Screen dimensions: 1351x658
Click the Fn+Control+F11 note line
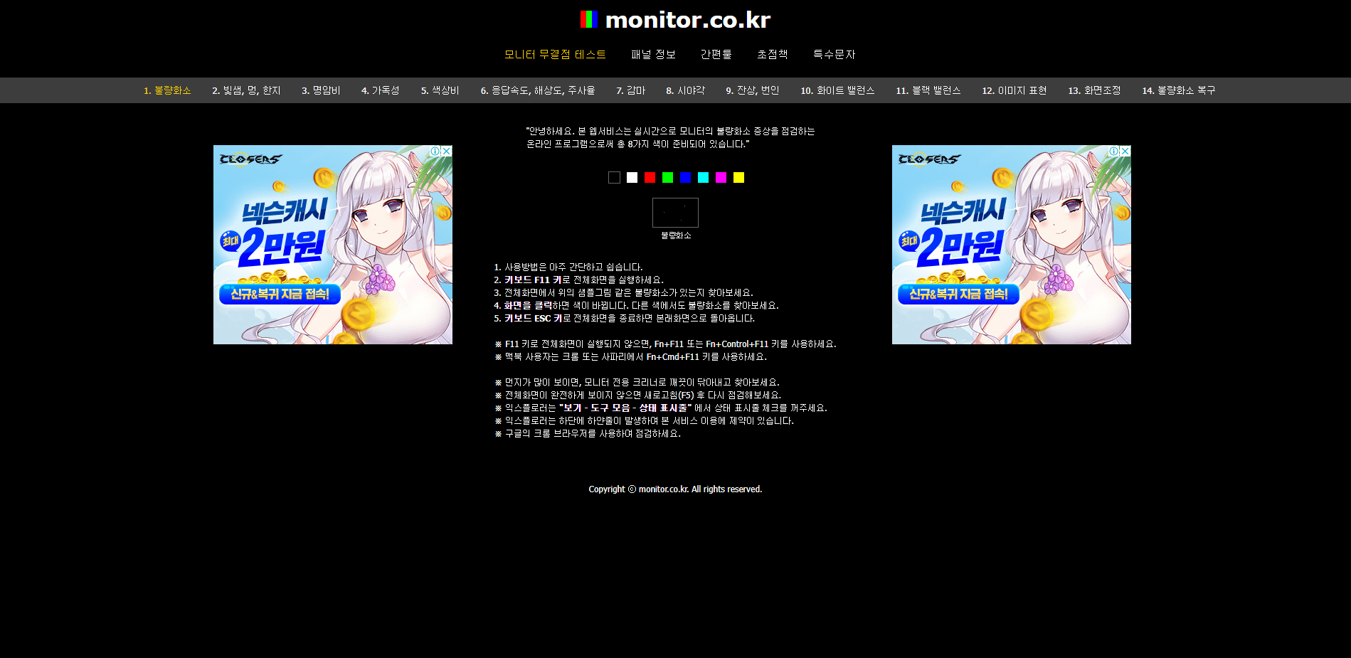point(665,344)
